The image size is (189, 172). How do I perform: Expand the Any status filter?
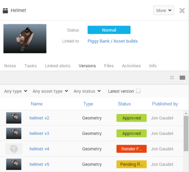tap(87, 91)
